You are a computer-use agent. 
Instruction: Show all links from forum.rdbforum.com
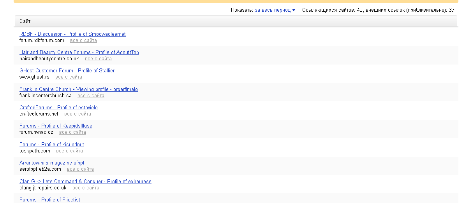coord(83,40)
